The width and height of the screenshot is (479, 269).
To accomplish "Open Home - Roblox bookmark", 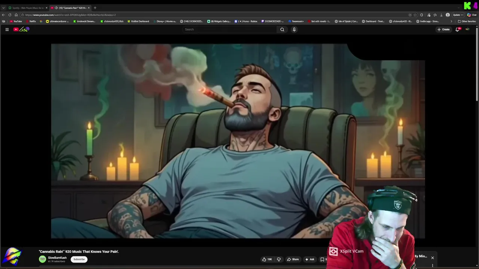I will click(x=246, y=21).
